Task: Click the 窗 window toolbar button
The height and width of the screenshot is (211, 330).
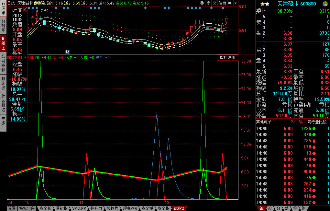Action: click(208, 3)
